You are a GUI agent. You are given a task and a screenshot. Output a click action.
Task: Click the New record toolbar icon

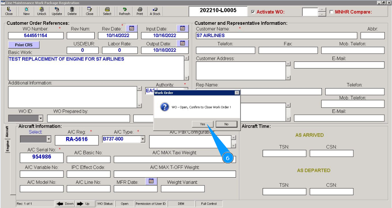click(x=26, y=11)
